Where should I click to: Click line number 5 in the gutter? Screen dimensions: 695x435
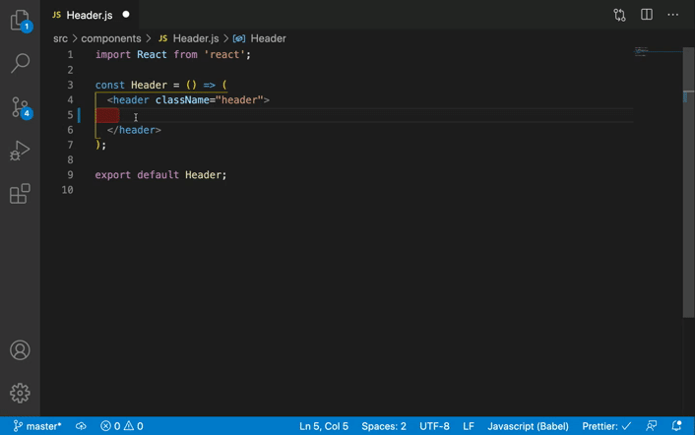[x=70, y=115]
